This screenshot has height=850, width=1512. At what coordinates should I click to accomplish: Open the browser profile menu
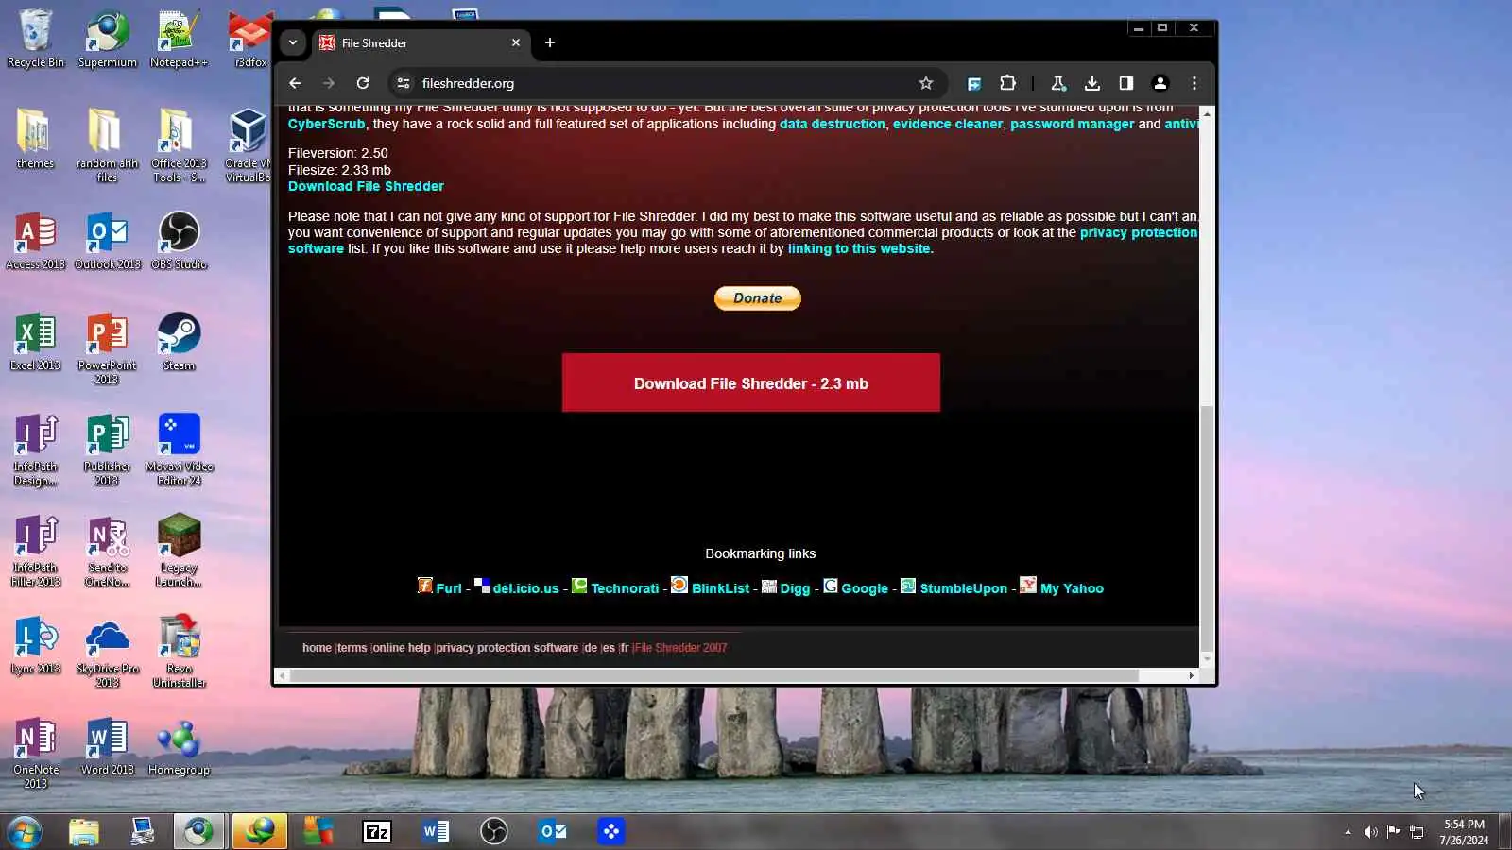click(1160, 83)
